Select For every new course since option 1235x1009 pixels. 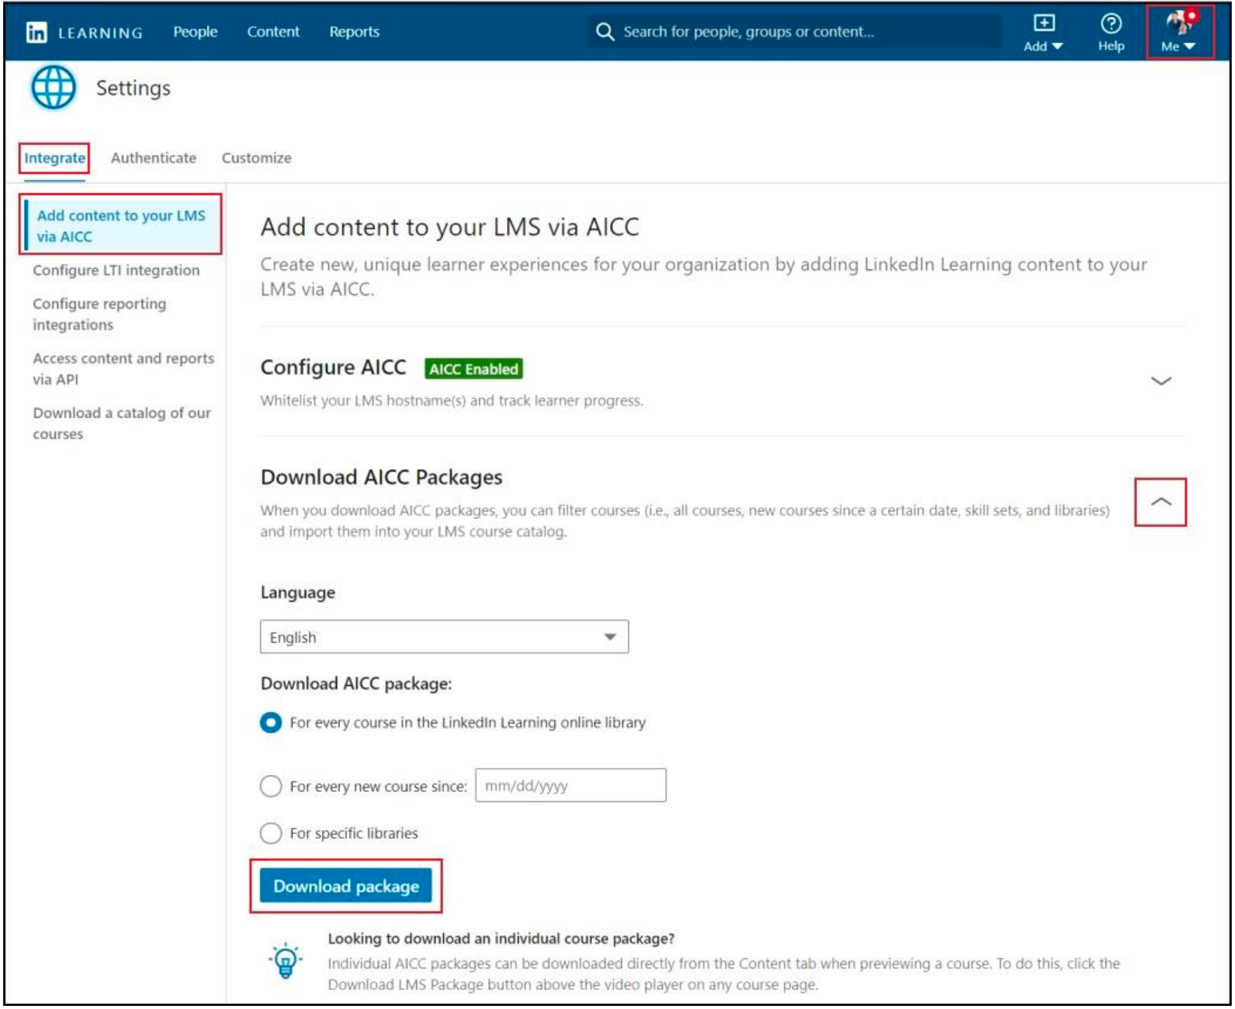271,786
